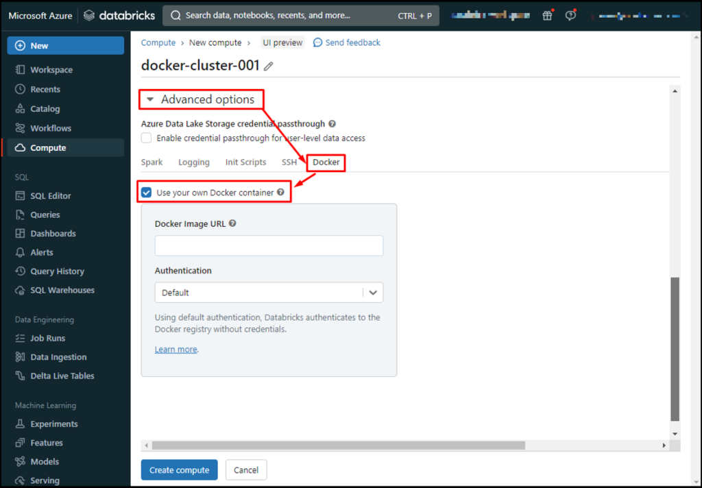The height and width of the screenshot is (488, 702).
Task: Click the Queries icon in sidebar
Action: click(20, 215)
